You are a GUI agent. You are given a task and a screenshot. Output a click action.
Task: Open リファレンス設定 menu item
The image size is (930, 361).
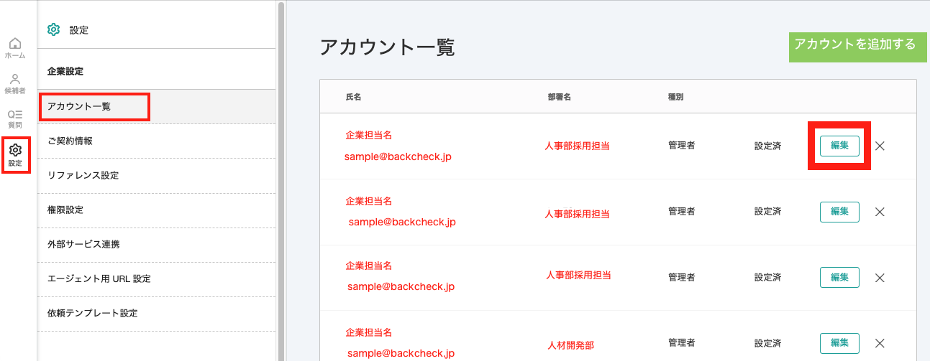156,175
